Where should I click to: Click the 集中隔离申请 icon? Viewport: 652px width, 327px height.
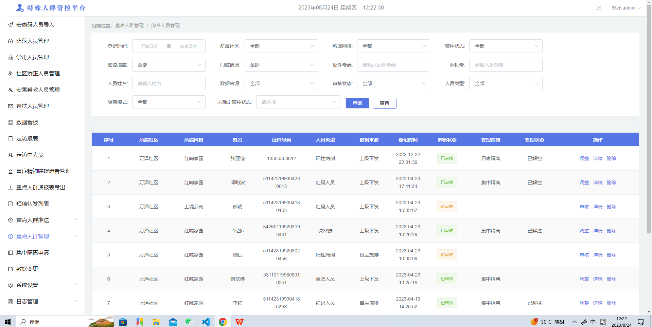coord(11,253)
